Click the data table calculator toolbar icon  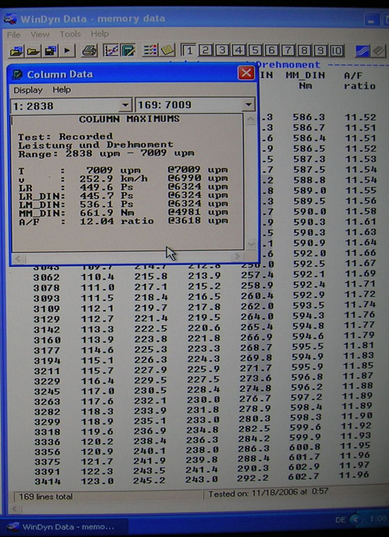click(128, 50)
